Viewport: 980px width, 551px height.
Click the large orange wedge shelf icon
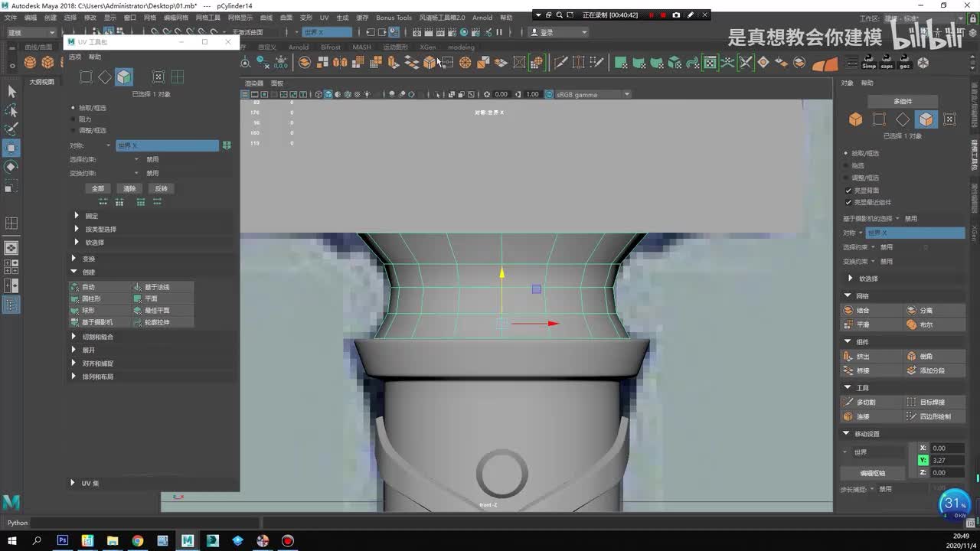(x=825, y=64)
